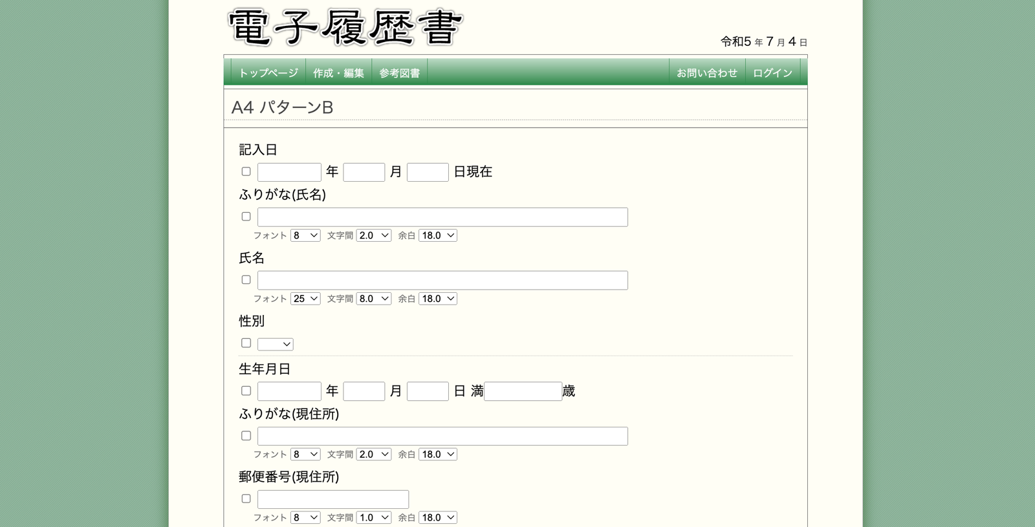
Task: Focus the 生年月日 day field
Action: (428, 391)
